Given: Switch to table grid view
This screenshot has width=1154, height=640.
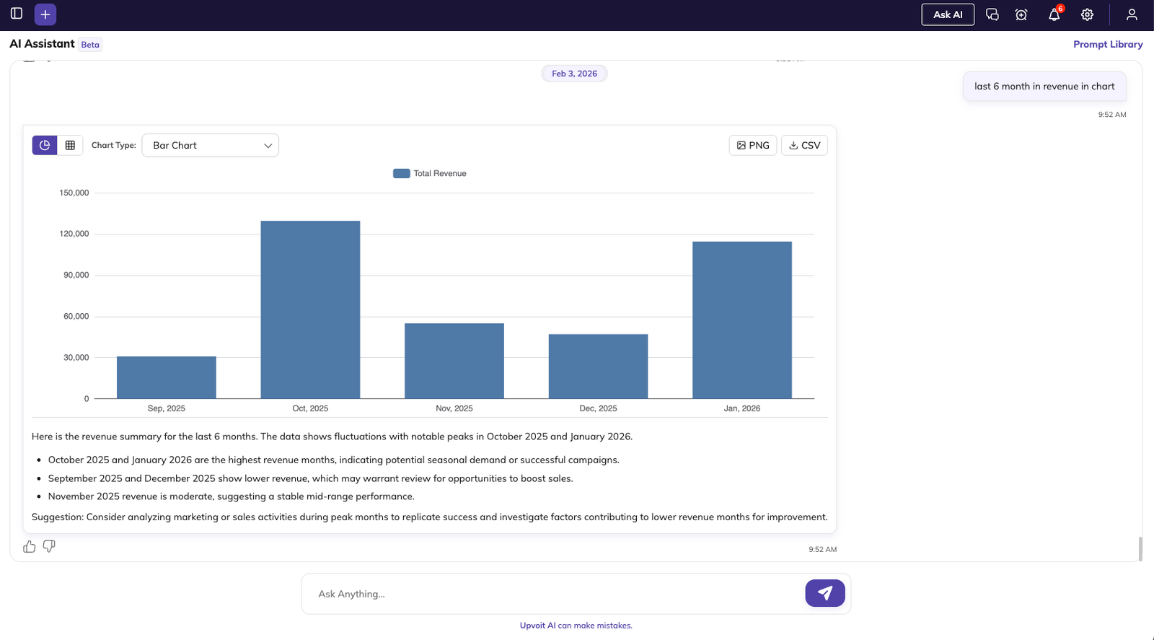Looking at the screenshot, I should pyautogui.click(x=70, y=145).
